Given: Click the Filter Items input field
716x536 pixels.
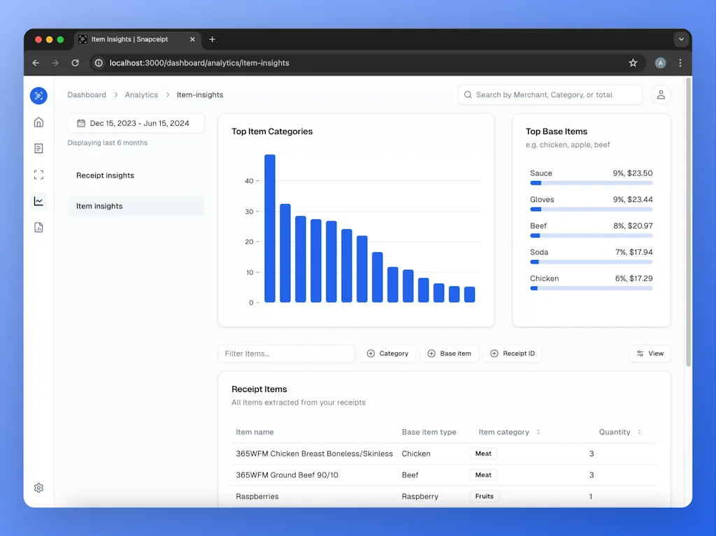Looking at the screenshot, I should pyautogui.click(x=286, y=354).
